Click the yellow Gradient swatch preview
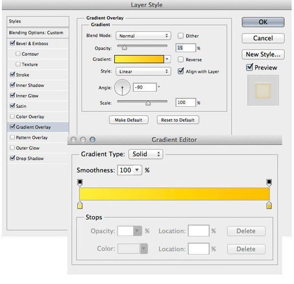This screenshot has width=294, height=284. coord(139,59)
